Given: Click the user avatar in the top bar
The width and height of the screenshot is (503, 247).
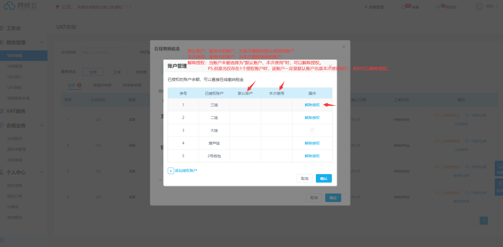Looking at the screenshot, I should (479, 7).
